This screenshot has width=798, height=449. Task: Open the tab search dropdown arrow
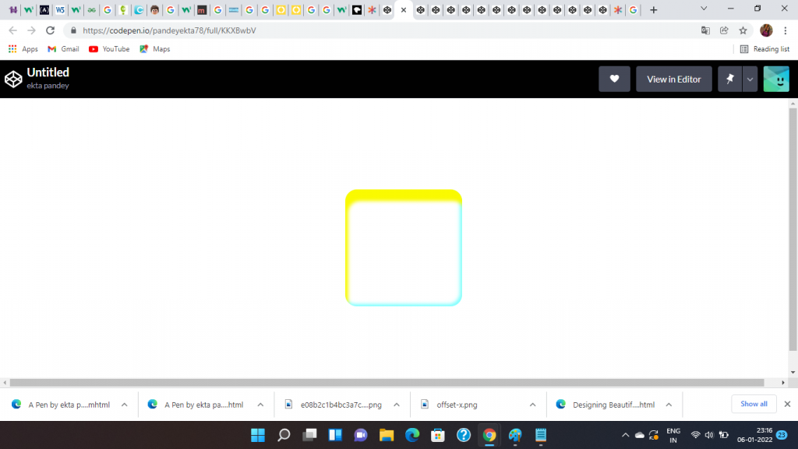pyautogui.click(x=704, y=9)
